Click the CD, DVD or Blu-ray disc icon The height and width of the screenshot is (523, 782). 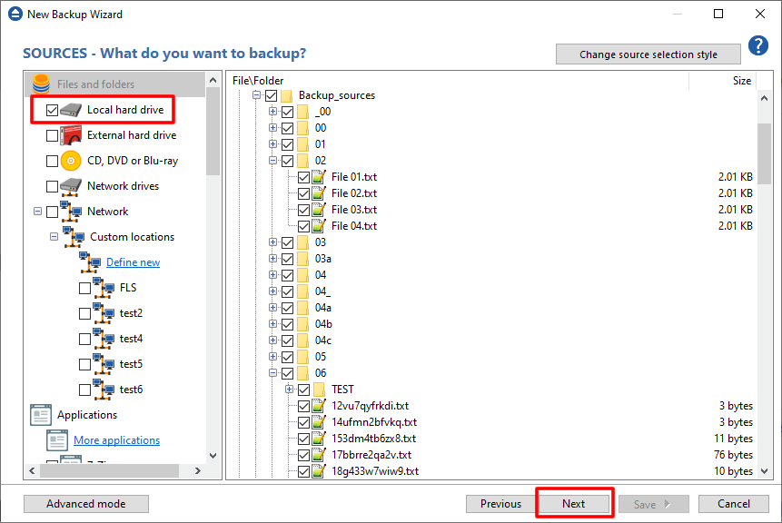pyautogui.click(x=70, y=160)
